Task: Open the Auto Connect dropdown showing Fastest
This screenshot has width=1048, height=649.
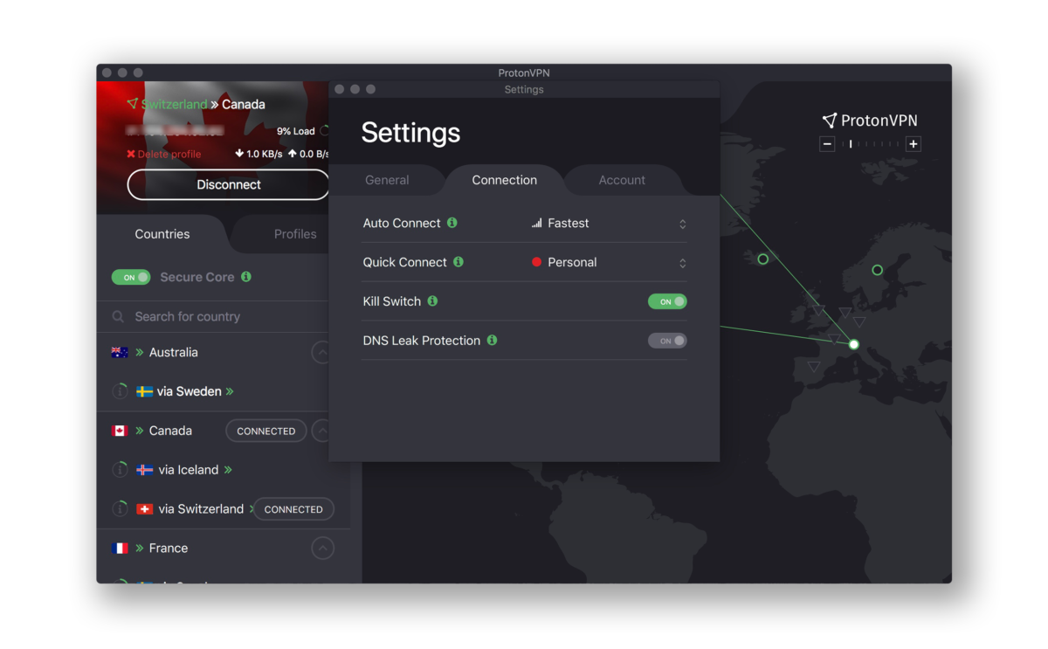Action: tap(609, 224)
